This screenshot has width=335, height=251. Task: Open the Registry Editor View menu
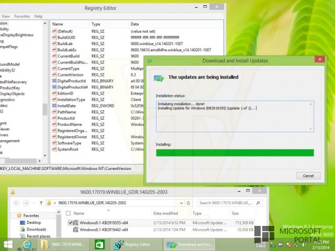tap(6, 16)
